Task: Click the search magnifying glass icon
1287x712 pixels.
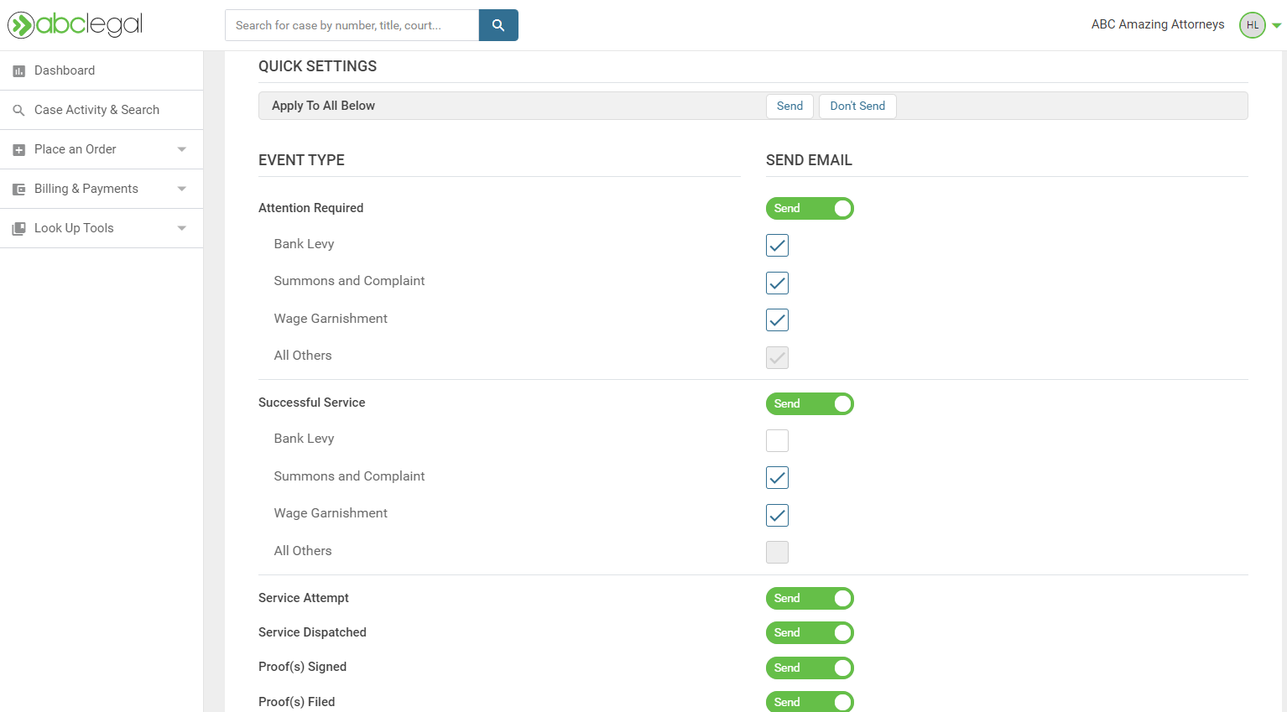Action: pyautogui.click(x=498, y=25)
